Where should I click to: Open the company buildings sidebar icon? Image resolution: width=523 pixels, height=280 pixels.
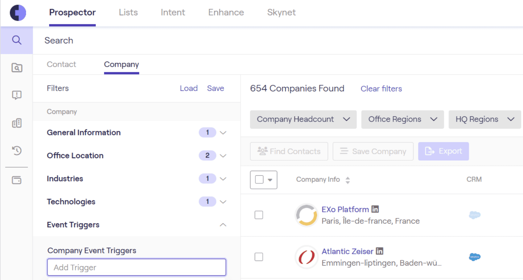tap(17, 123)
